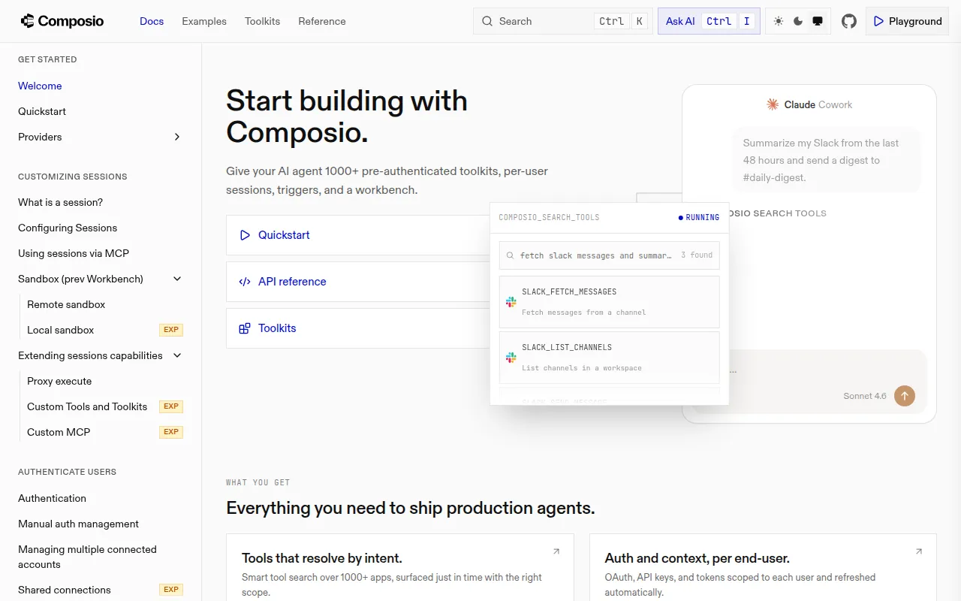The height and width of the screenshot is (601, 961).
Task: Click the Sonnet 4.6 model label
Action: pyautogui.click(x=865, y=396)
